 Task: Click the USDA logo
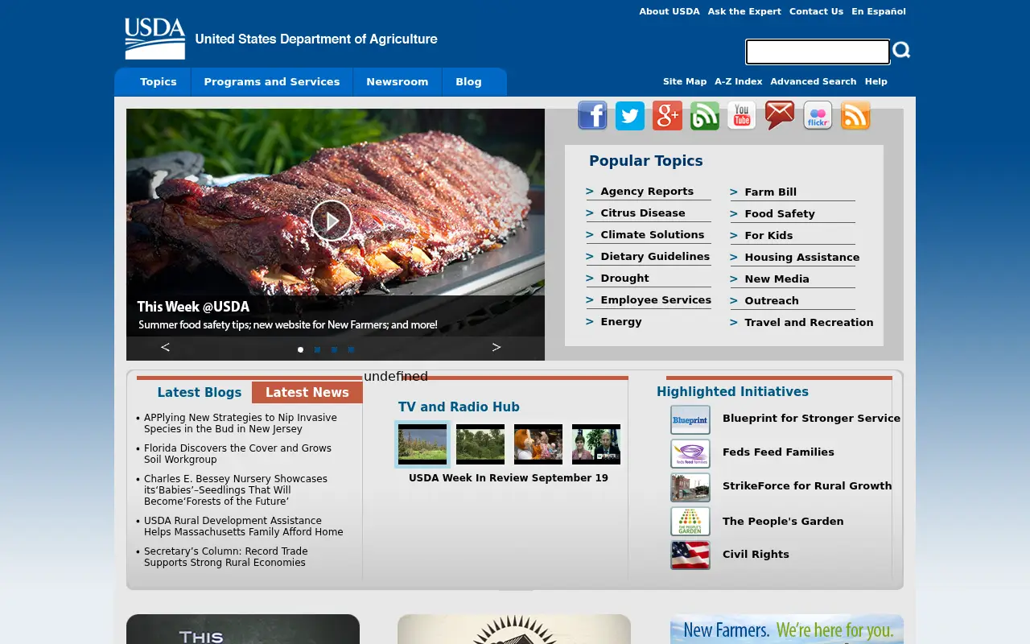154,39
